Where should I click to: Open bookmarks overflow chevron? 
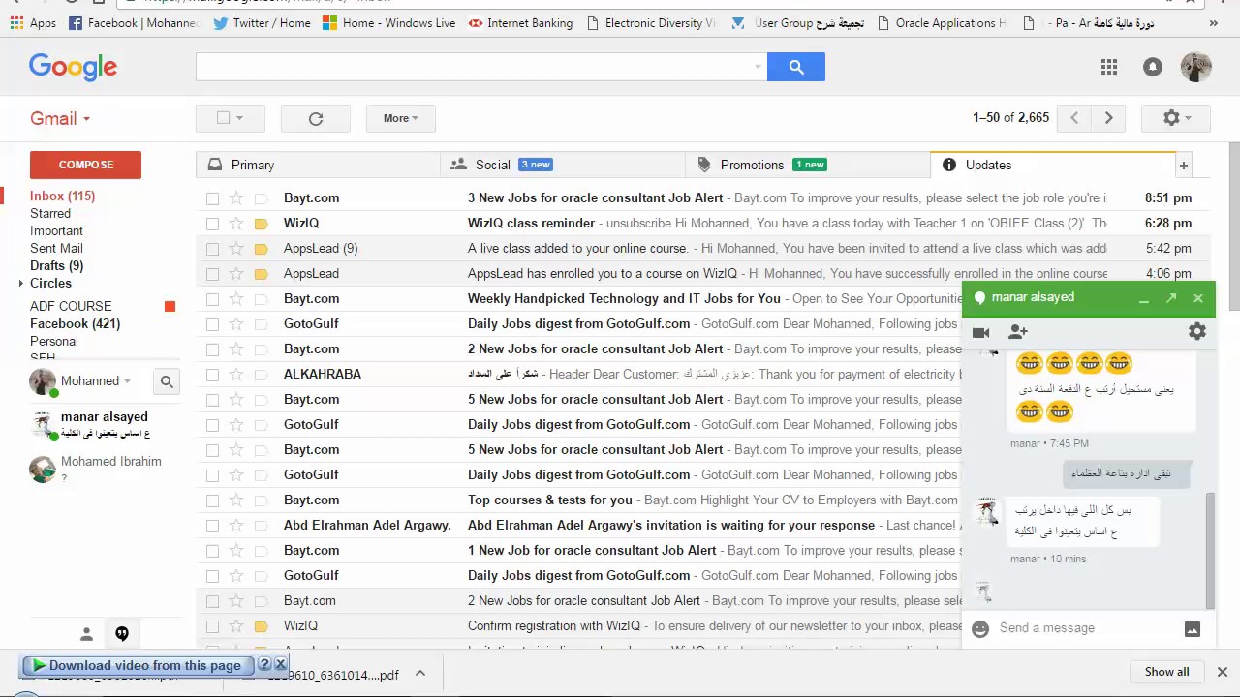pyautogui.click(x=1215, y=22)
